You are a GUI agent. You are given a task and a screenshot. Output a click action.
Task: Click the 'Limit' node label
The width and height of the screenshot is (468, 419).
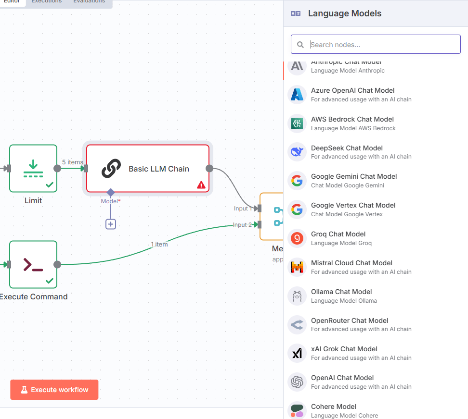click(33, 200)
